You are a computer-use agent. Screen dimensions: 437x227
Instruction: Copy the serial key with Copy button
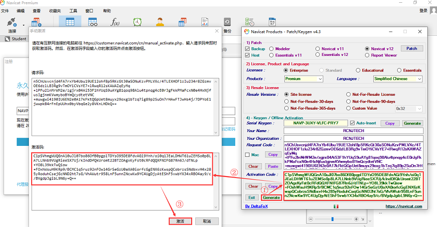tap(390, 123)
